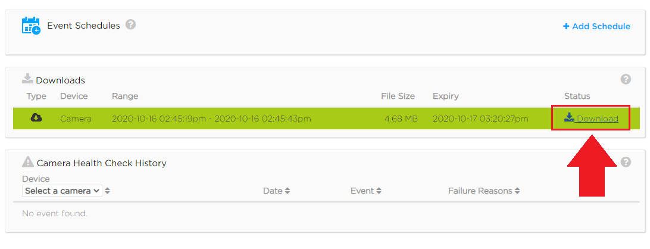Click the Downloads help question mark
Image resolution: width=650 pixels, height=249 pixels.
[x=626, y=79]
